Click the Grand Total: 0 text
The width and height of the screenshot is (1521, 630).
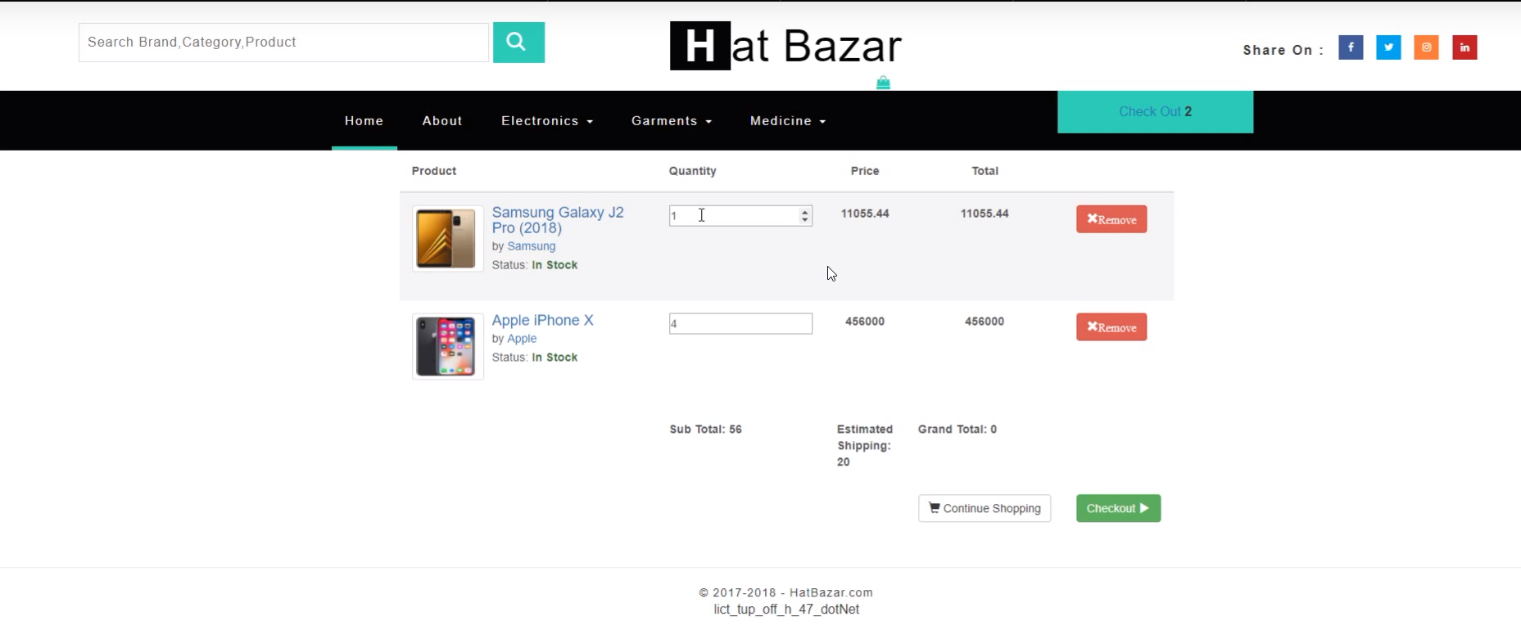[x=957, y=430]
